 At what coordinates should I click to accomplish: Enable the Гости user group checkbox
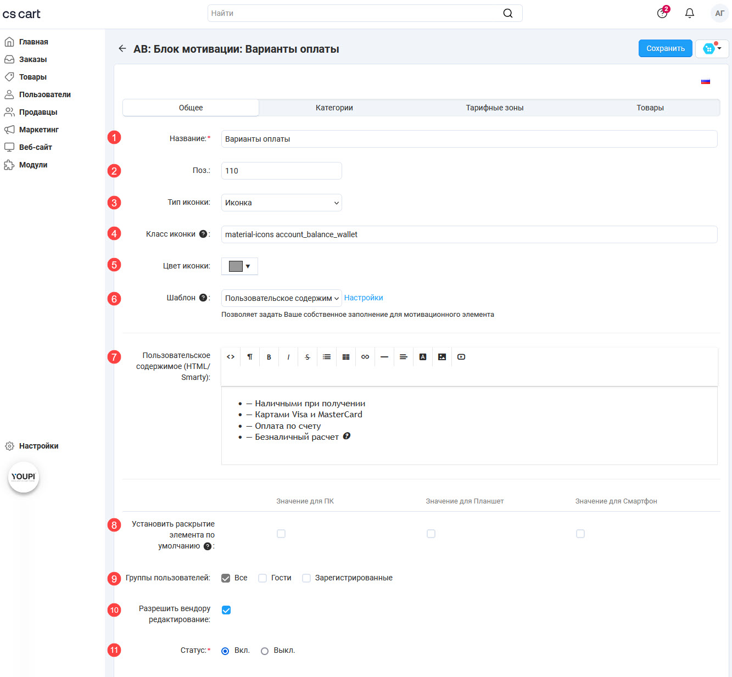pos(262,578)
